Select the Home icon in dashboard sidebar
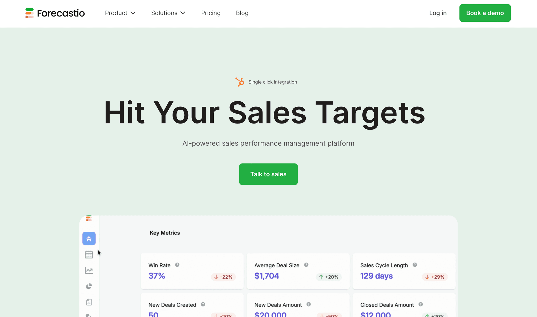Image resolution: width=537 pixels, height=317 pixels. [x=89, y=238]
